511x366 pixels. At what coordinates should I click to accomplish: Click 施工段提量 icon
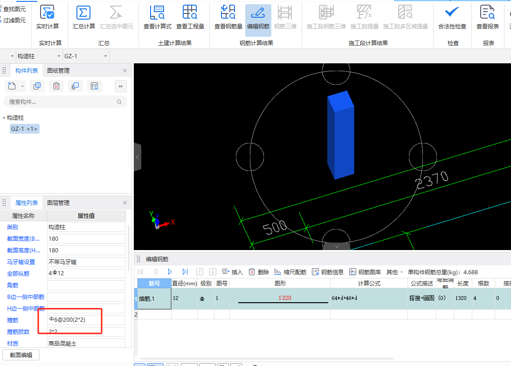point(364,17)
